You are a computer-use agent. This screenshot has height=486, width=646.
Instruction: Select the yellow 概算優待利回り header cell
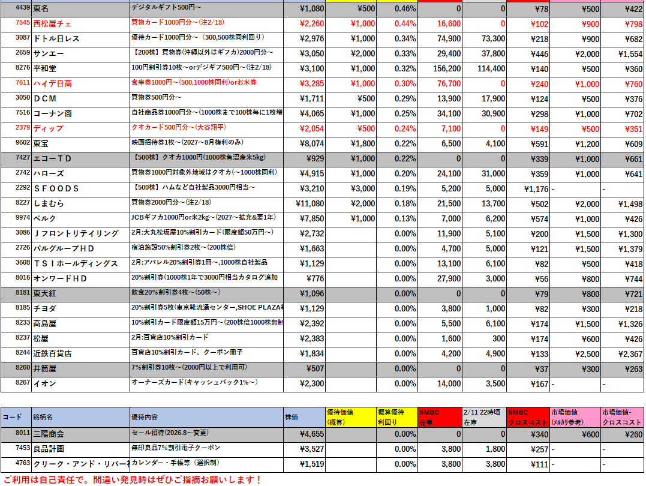click(397, 417)
